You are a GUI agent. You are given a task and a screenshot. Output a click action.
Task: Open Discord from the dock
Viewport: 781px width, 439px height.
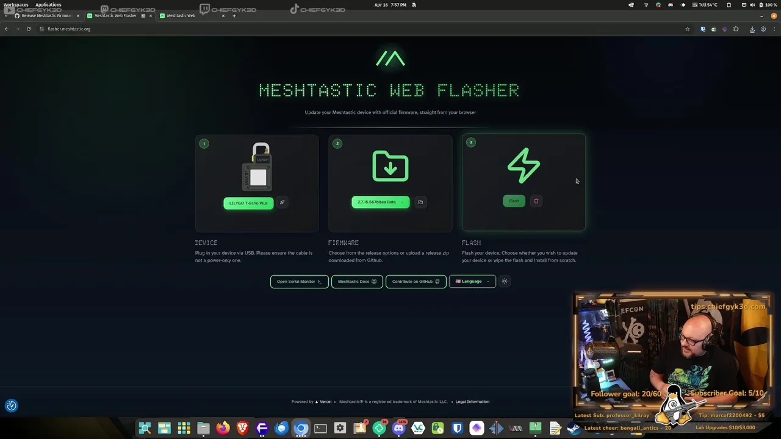[398, 429]
